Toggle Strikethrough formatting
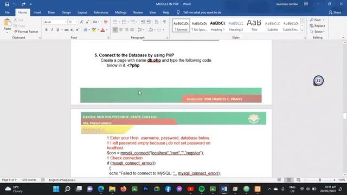 tap(66, 30)
